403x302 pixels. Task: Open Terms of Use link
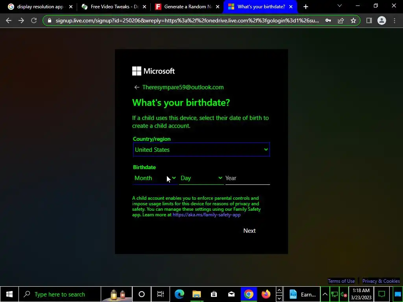coord(341,281)
